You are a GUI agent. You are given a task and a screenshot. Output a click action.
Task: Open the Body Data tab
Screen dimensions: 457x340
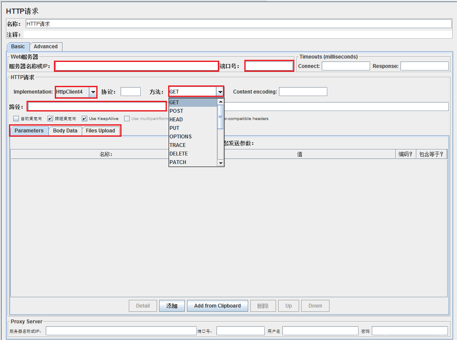65,131
